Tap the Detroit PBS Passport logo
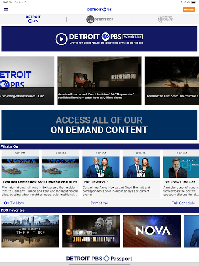The height and width of the screenshot is (266, 199). (99, 259)
